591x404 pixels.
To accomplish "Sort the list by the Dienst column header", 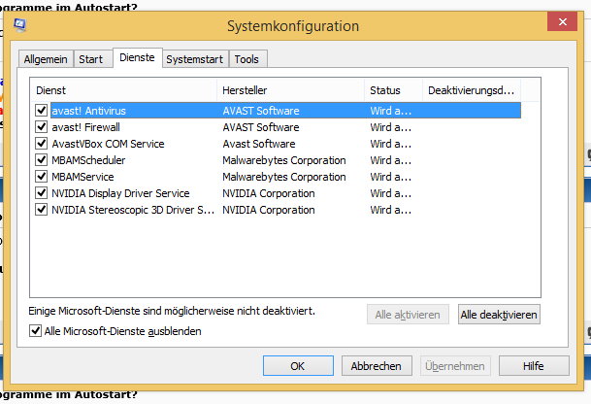I will (x=123, y=90).
